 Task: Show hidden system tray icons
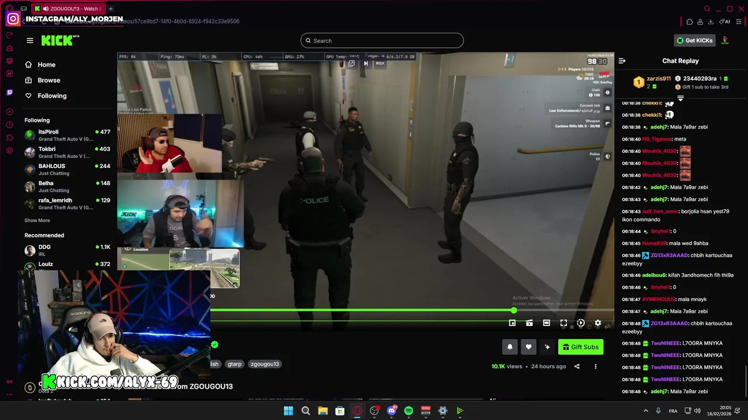click(646, 411)
